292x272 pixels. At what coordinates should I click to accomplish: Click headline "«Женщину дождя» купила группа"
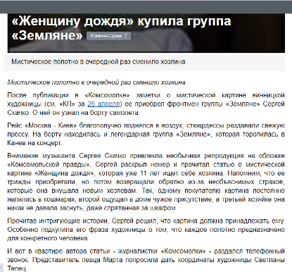point(121,21)
